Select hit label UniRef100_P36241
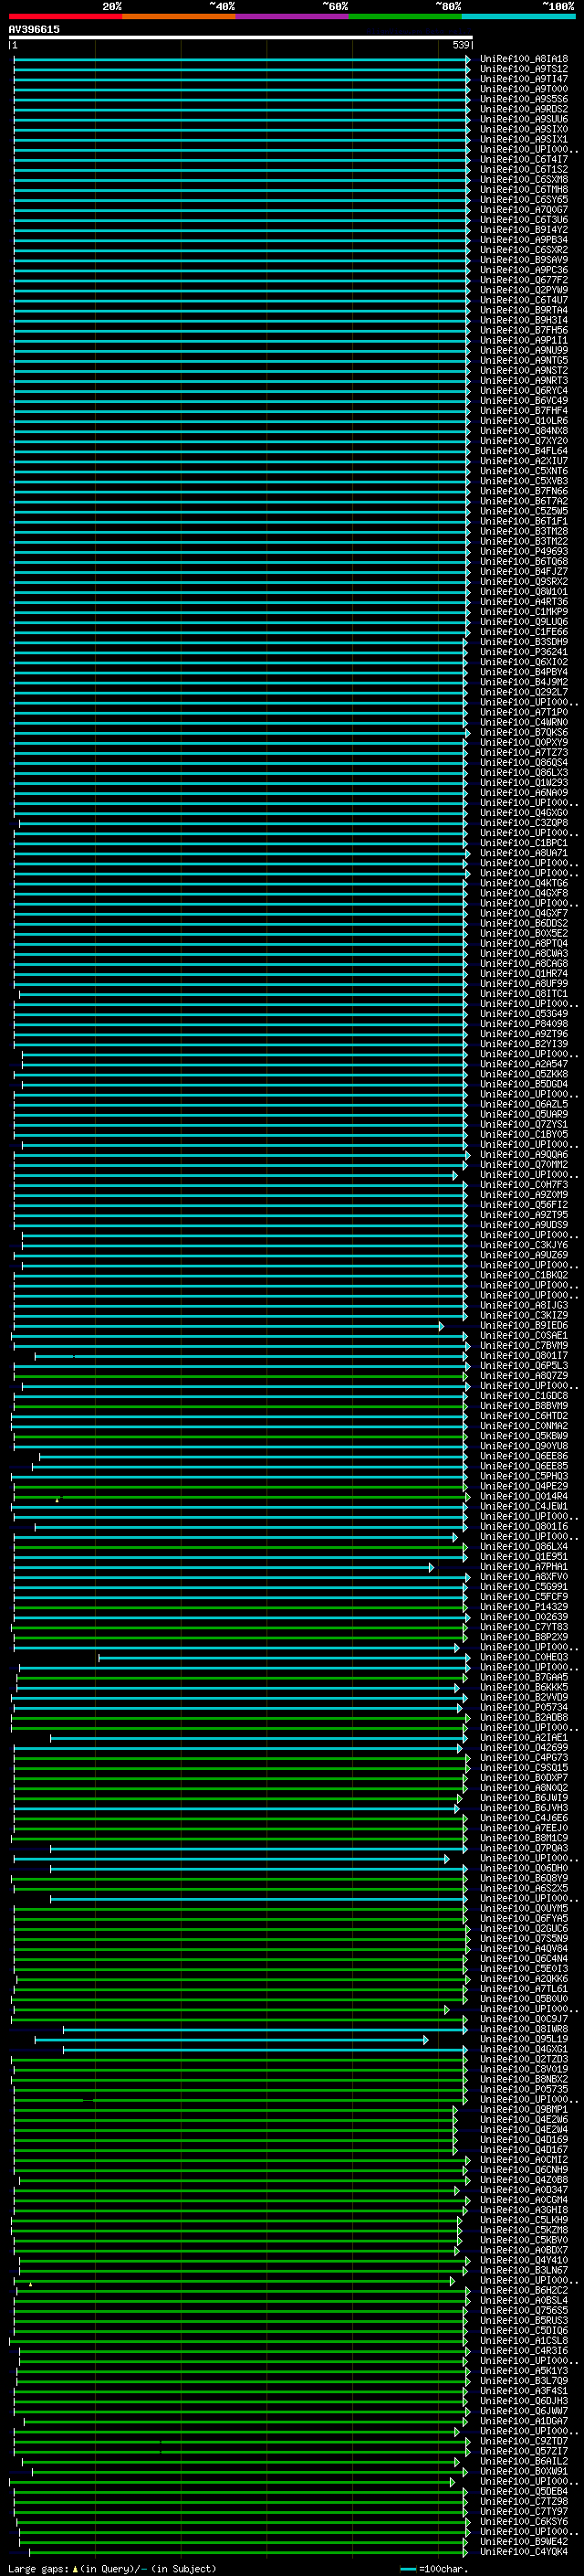The height and width of the screenshot is (2576, 584). click(523, 652)
